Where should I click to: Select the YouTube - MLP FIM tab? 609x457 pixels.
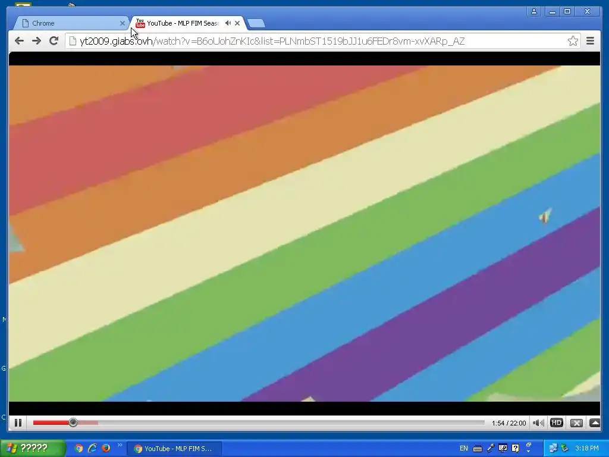click(183, 23)
